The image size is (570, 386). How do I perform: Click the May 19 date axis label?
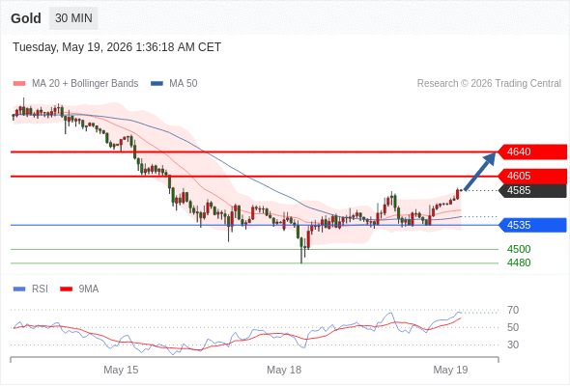click(x=450, y=370)
